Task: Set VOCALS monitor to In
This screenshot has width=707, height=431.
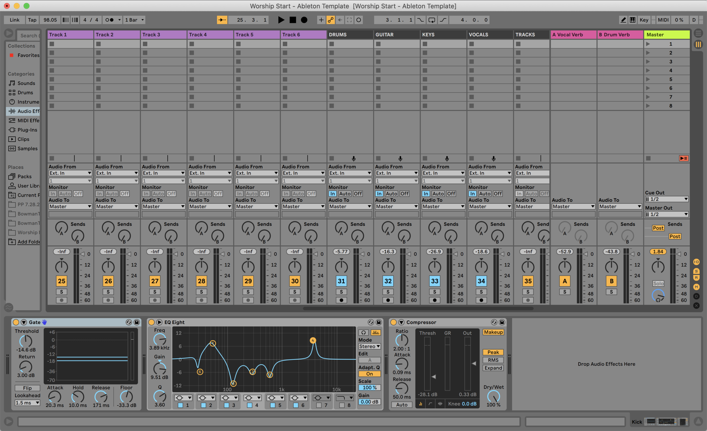Action: [x=472, y=194]
